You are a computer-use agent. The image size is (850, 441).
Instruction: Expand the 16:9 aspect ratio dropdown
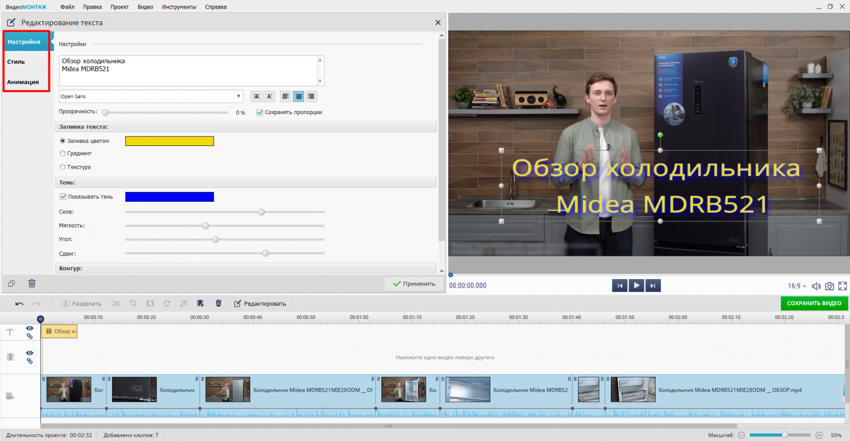click(x=797, y=286)
